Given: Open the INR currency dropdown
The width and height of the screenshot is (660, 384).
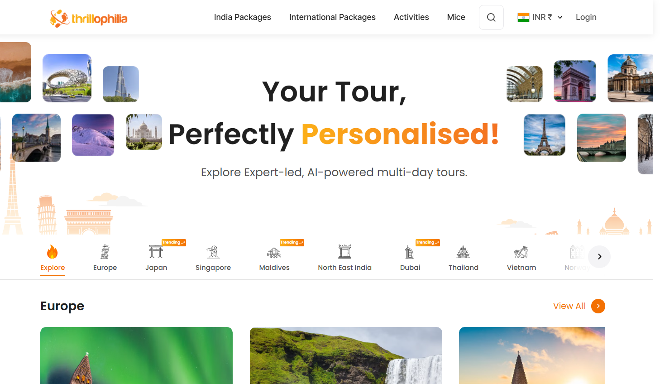Looking at the screenshot, I should point(540,17).
